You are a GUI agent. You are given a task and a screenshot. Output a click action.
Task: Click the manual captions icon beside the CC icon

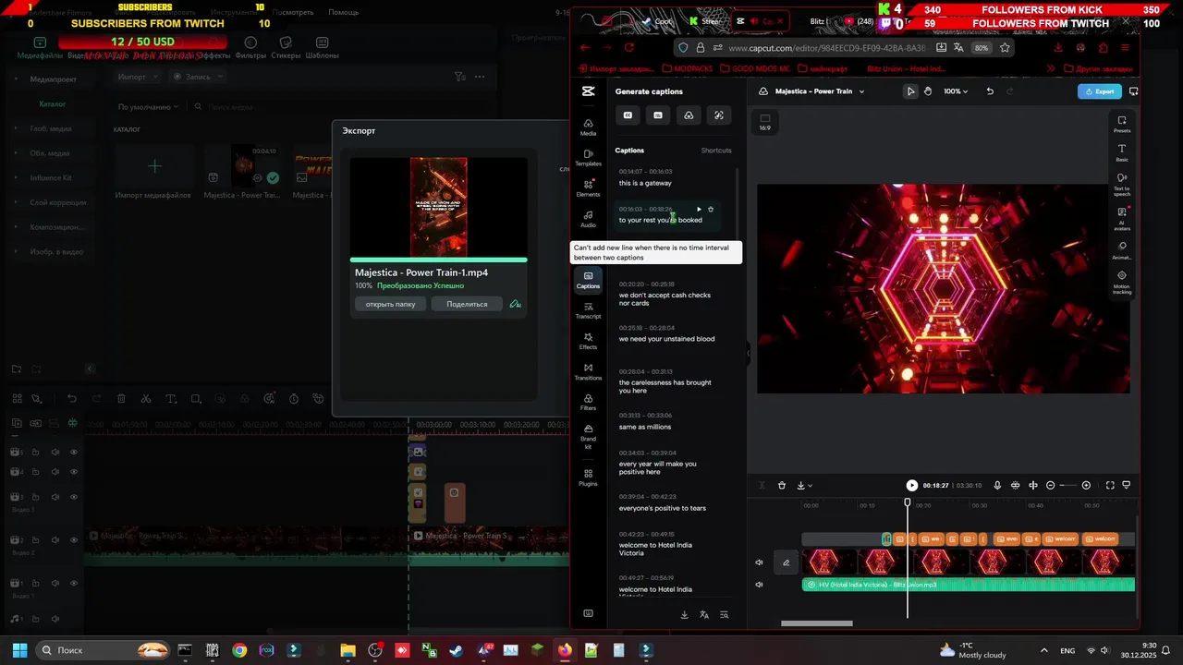pos(658,115)
